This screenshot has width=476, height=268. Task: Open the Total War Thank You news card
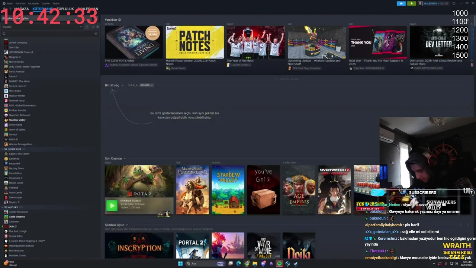click(378, 42)
